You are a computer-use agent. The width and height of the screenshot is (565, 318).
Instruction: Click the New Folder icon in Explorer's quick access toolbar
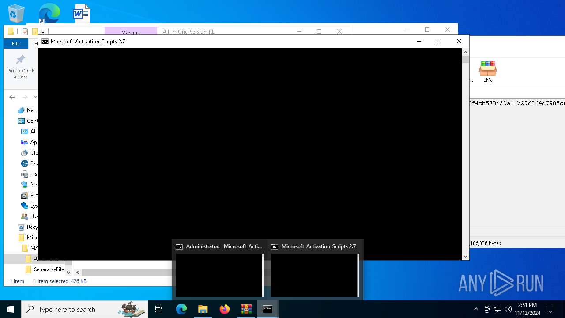pyautogui.click(x=35, y=31)
